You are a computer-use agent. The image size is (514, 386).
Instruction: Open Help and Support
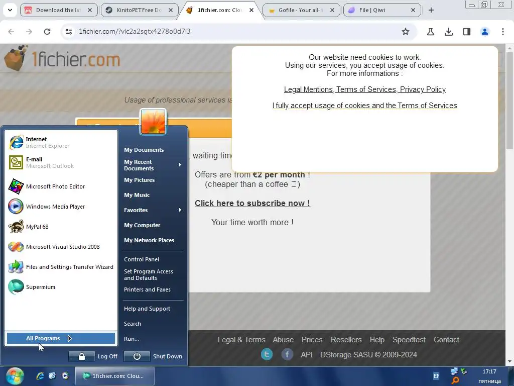click(x=147, y=309)
